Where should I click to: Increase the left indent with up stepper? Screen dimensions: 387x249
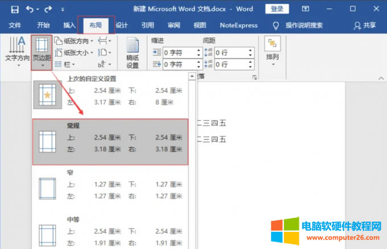tap(199, 50)
